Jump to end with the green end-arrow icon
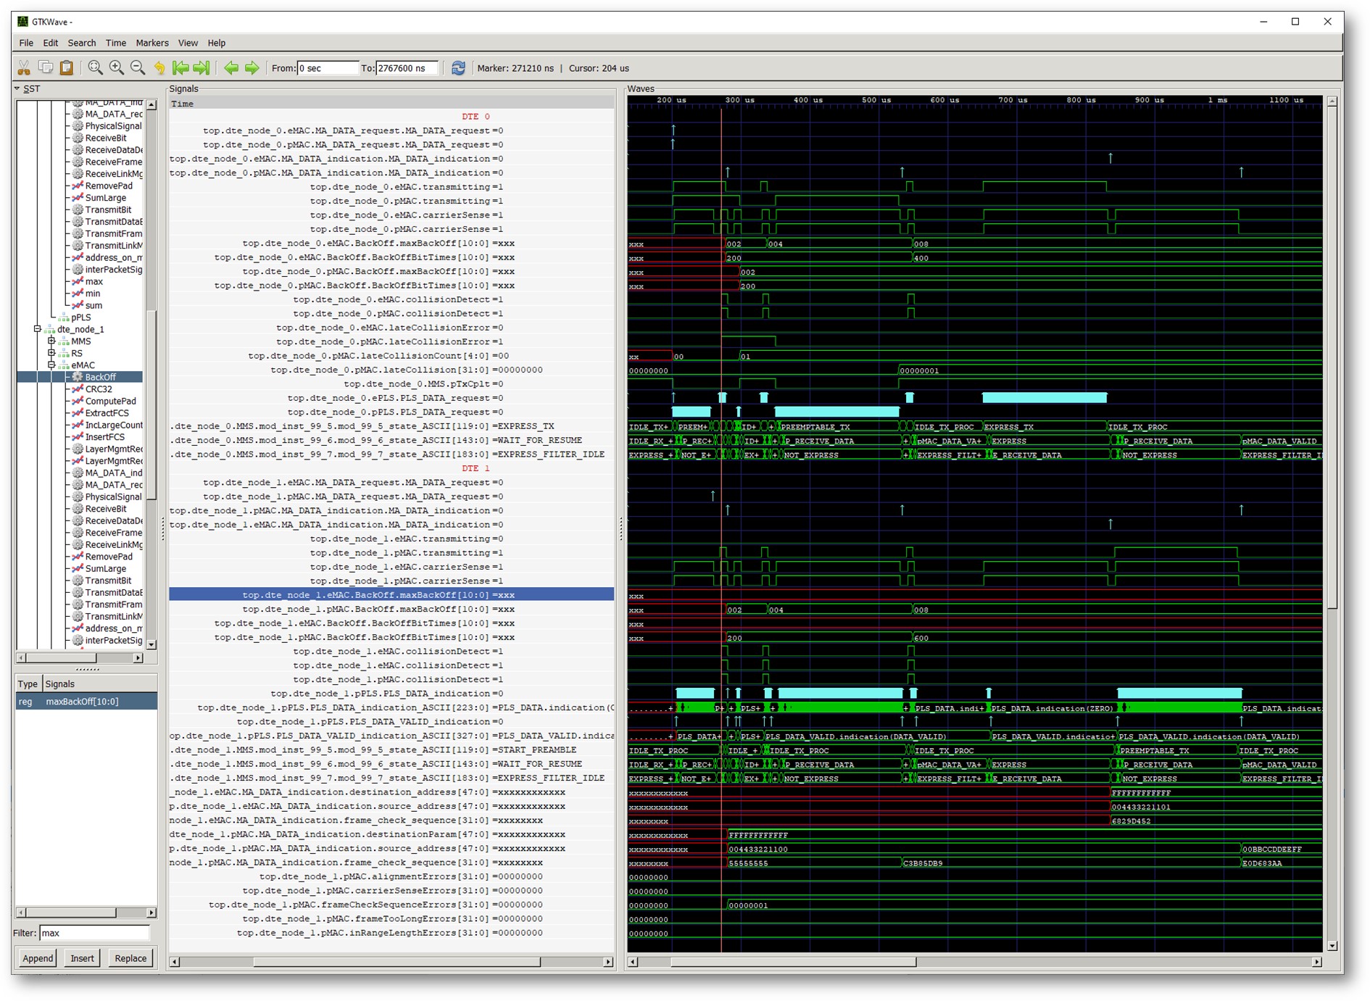 [202, 68]
